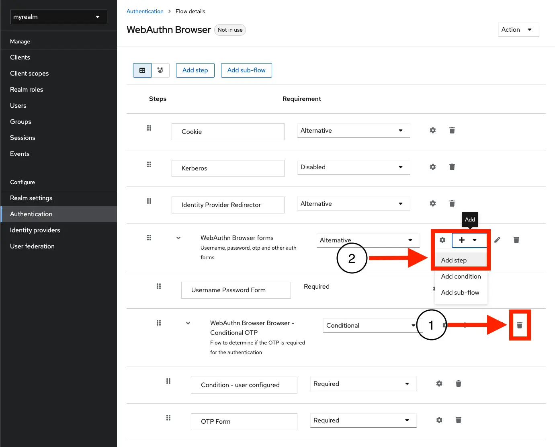This screenshot has width=555, height=447.
Task: Select Identity providers in the sidebar
Action: tap(35, 230)
